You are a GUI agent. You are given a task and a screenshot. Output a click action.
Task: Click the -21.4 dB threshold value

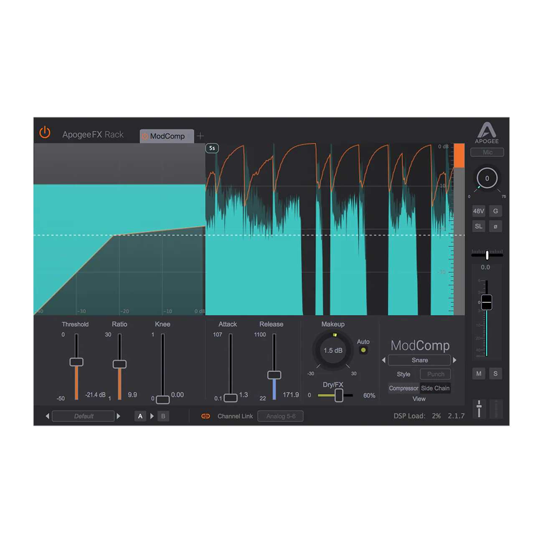(x=95, y=395)
